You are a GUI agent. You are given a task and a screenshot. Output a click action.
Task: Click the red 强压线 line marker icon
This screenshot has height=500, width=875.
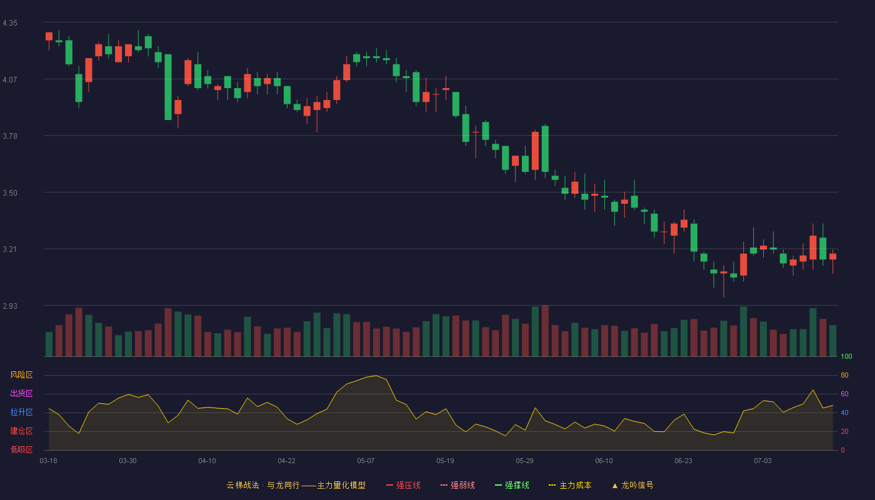(389, 485)
